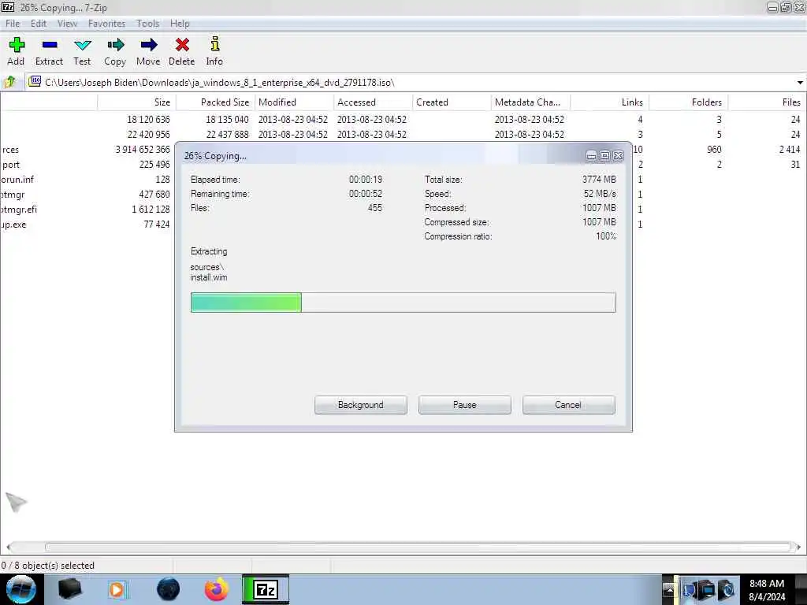Viewport: 807px width, 605px height.
Task: Open the Tools menu
Action: click(x=147, y=24)
